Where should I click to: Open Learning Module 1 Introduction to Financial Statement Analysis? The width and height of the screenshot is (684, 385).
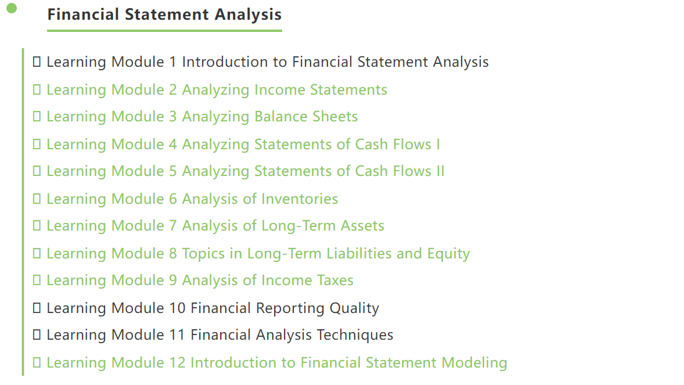pos(268,62)
